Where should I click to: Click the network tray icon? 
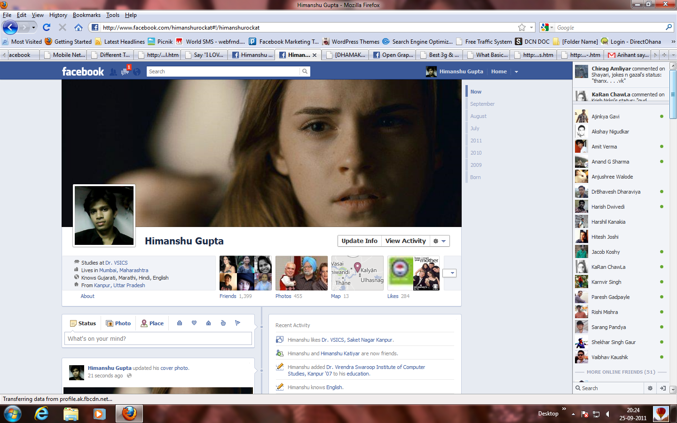pyautogui.click(x=596, y=414)
